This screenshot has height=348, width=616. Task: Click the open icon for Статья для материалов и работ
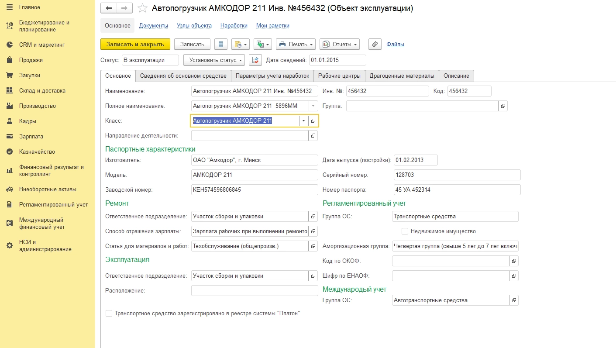click(x=313, y=246)
